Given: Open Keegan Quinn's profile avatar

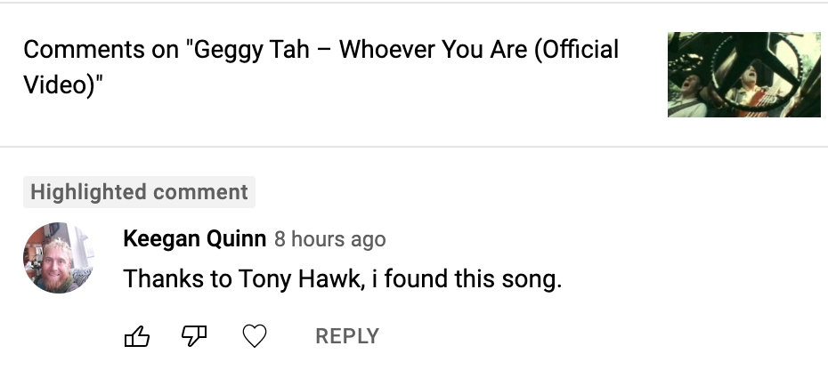Looking at the screenshot, I should 59,258.
